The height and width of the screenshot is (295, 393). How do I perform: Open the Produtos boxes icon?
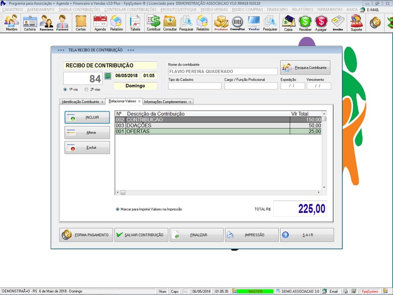pos(221,23)
